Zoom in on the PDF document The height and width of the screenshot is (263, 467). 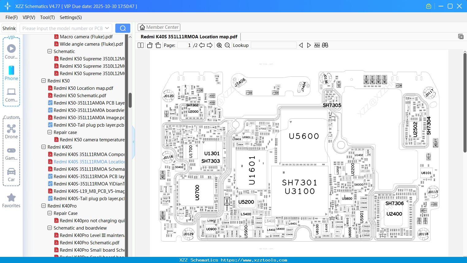coord(219,45)
